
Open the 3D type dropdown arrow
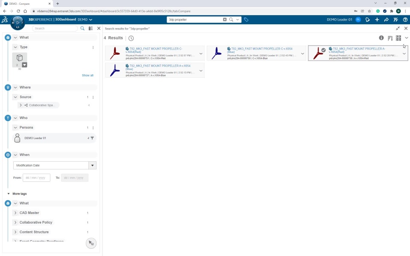click(x=24, y=65)
